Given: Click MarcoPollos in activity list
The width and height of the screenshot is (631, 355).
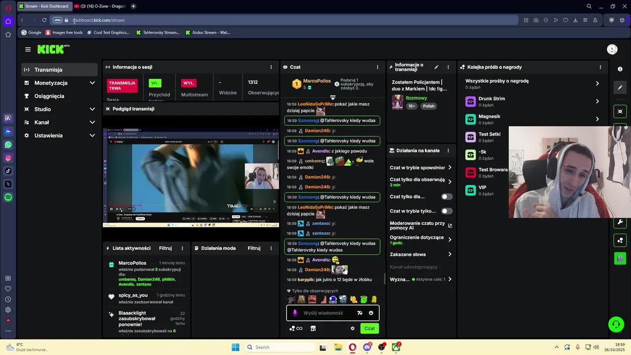Looking at the screenshot, I should (x=133, y=263).
